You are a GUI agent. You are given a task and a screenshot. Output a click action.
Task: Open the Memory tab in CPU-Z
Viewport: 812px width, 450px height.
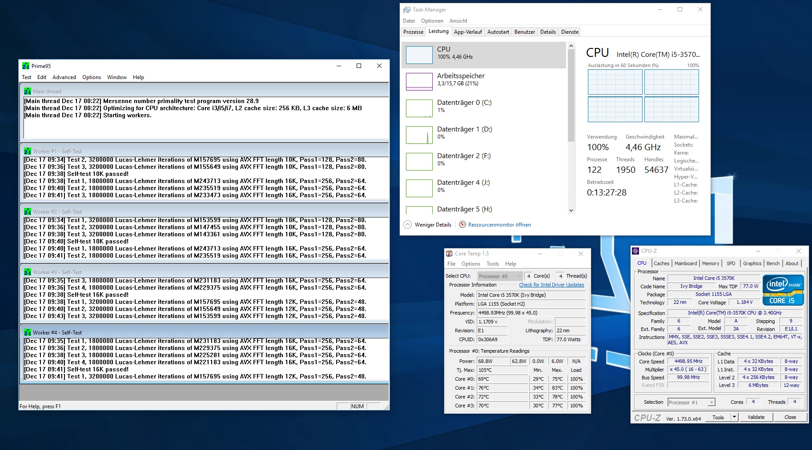[x=711, y=263]
